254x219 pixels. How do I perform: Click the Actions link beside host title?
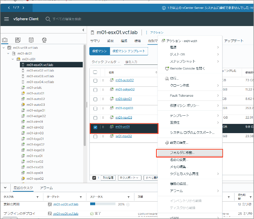point(157,33)
